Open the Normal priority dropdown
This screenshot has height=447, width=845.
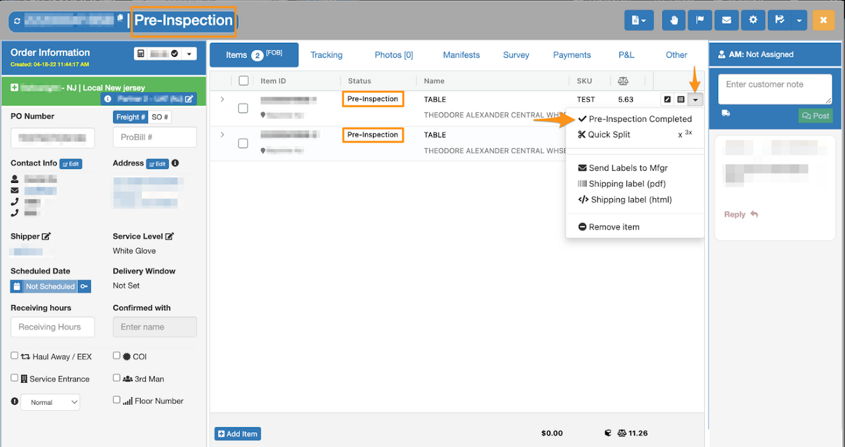pyautogui.click(x=50, y=402)
